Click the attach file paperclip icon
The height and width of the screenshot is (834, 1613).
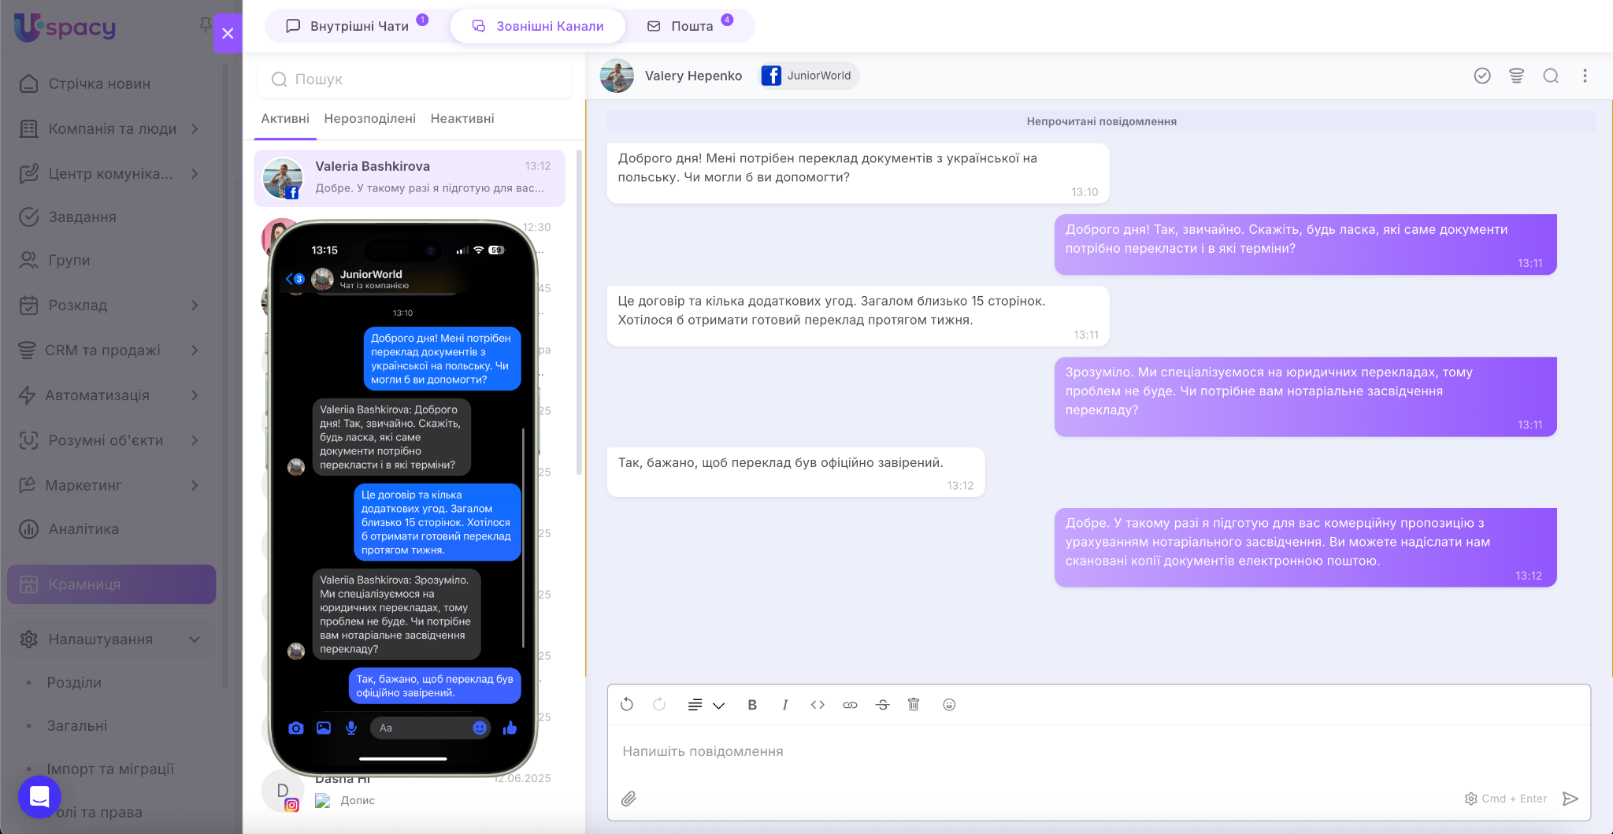pyautogui.click(x=629, y=799)
